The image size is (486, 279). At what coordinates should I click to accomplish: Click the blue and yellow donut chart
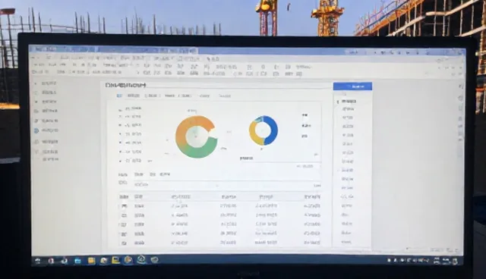pos(264,130)
